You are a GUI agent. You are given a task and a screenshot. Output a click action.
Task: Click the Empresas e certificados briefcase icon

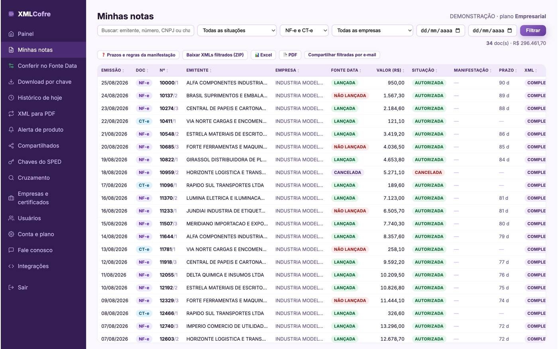pyautogui.click(x=11, y=198)
